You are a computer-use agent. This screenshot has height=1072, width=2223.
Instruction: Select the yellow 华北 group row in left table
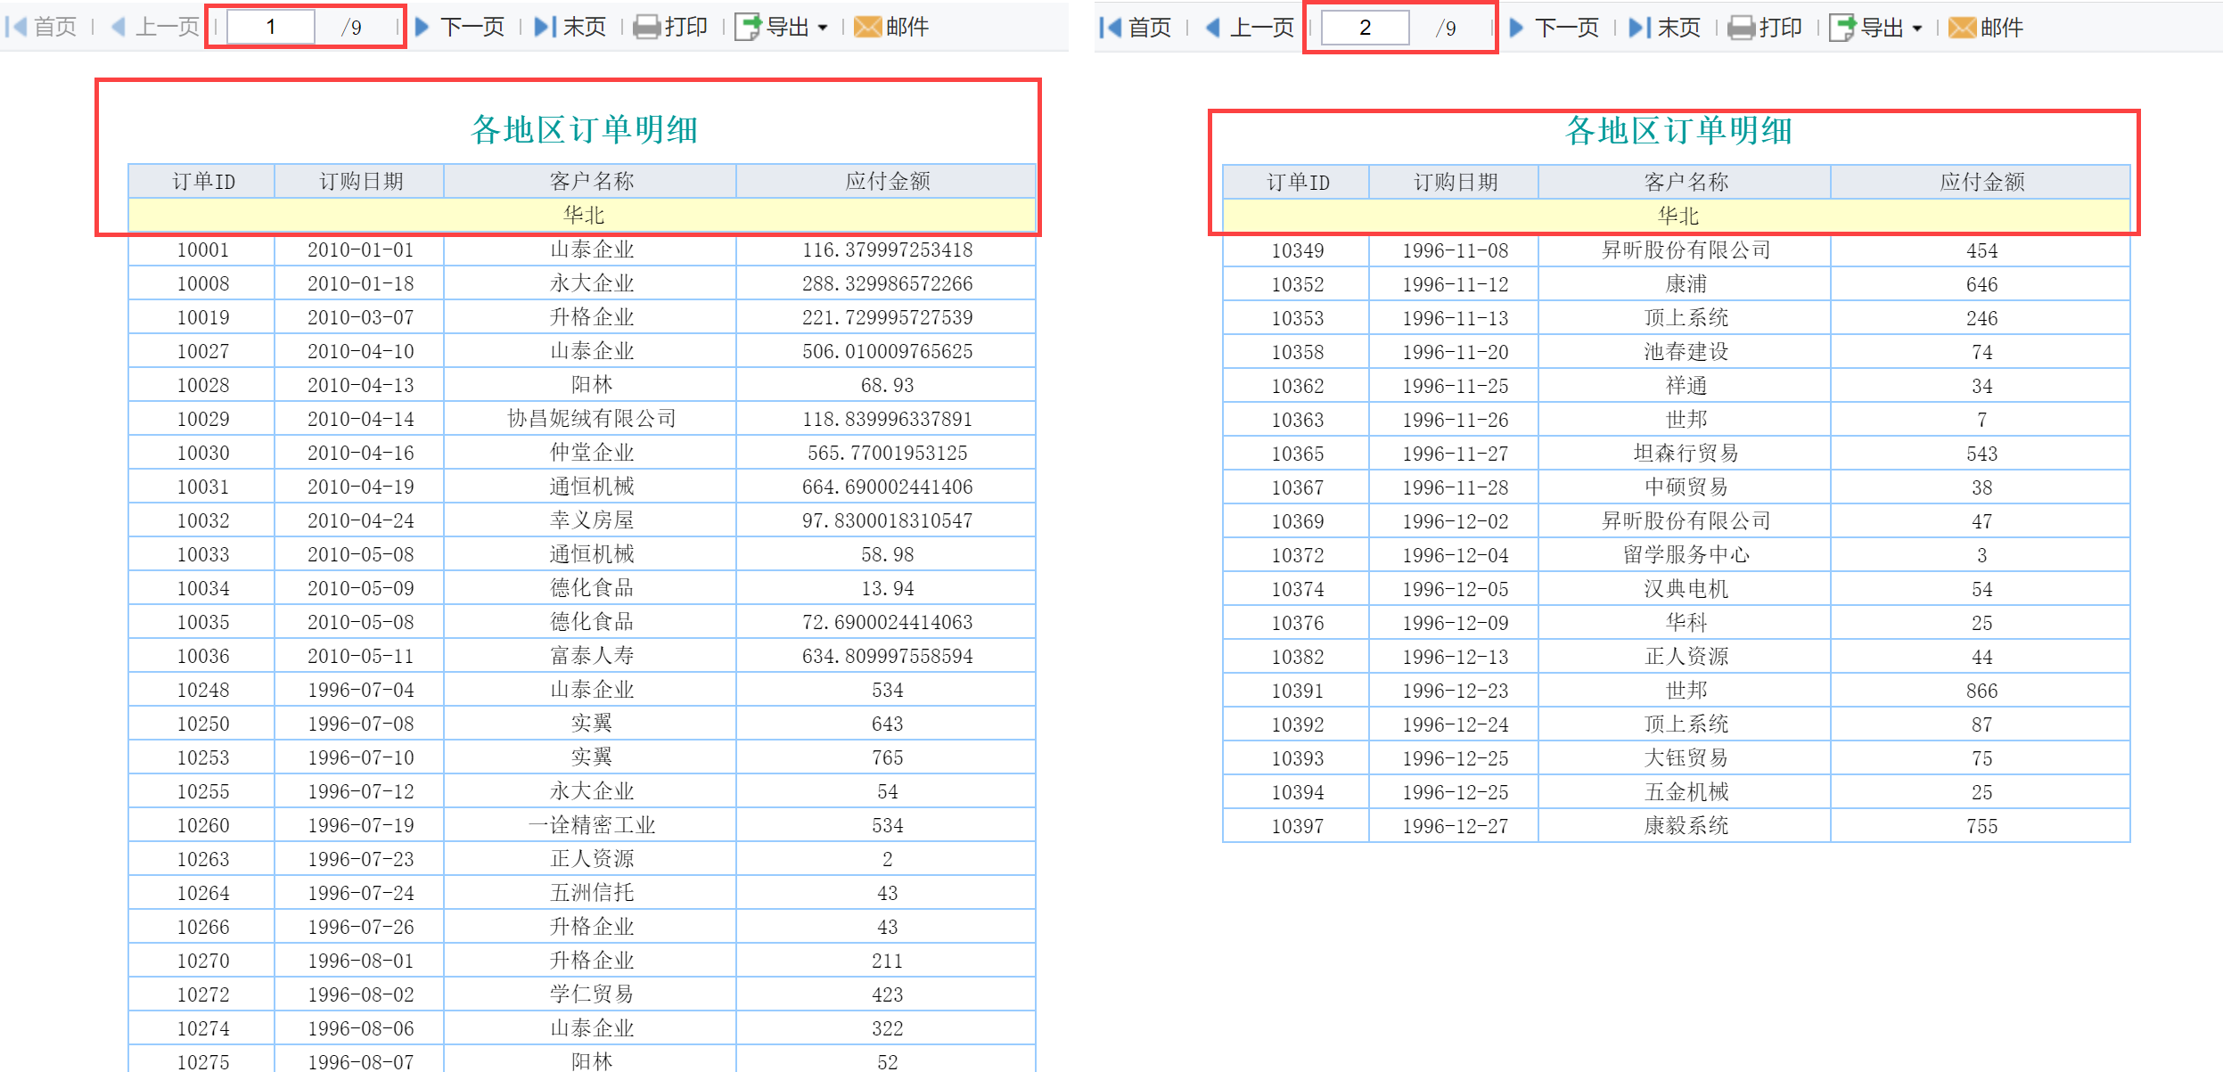[583, 215]
